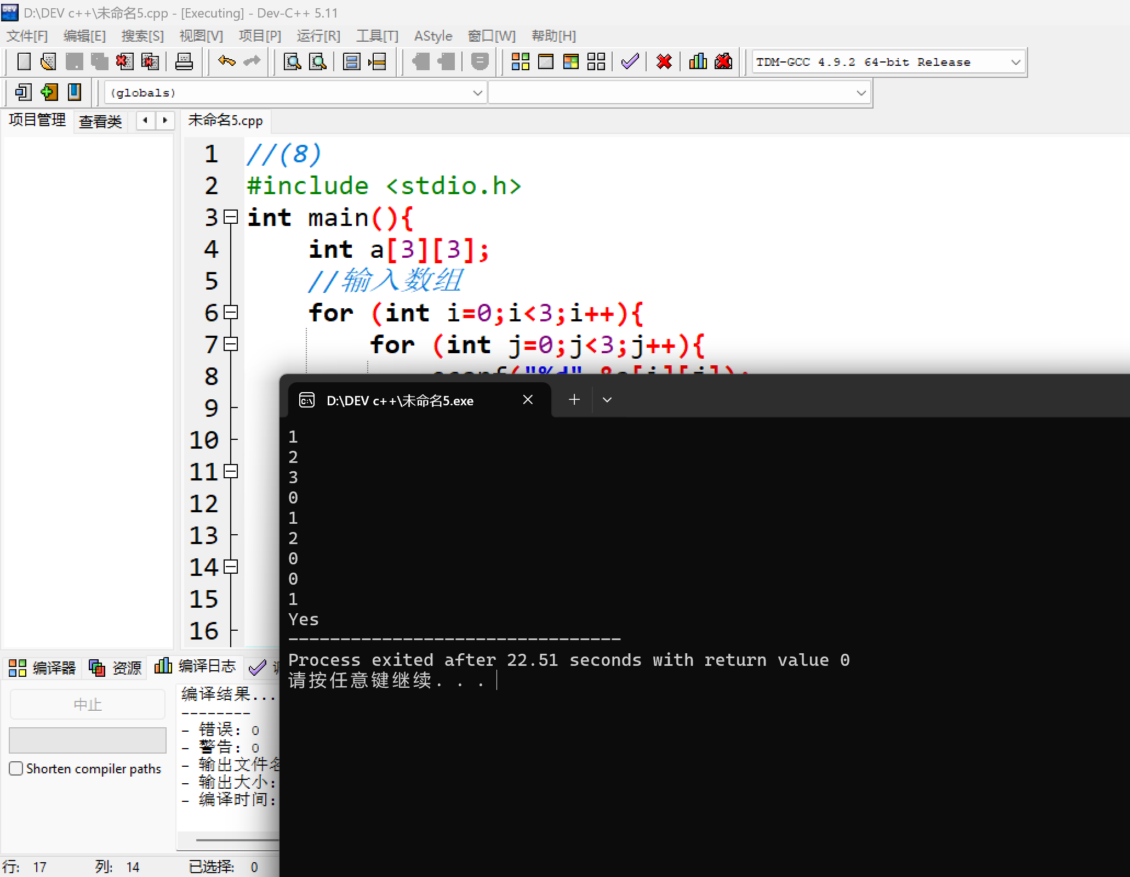Toggle Shorten compiler paths checkbox

coord(16,768)
